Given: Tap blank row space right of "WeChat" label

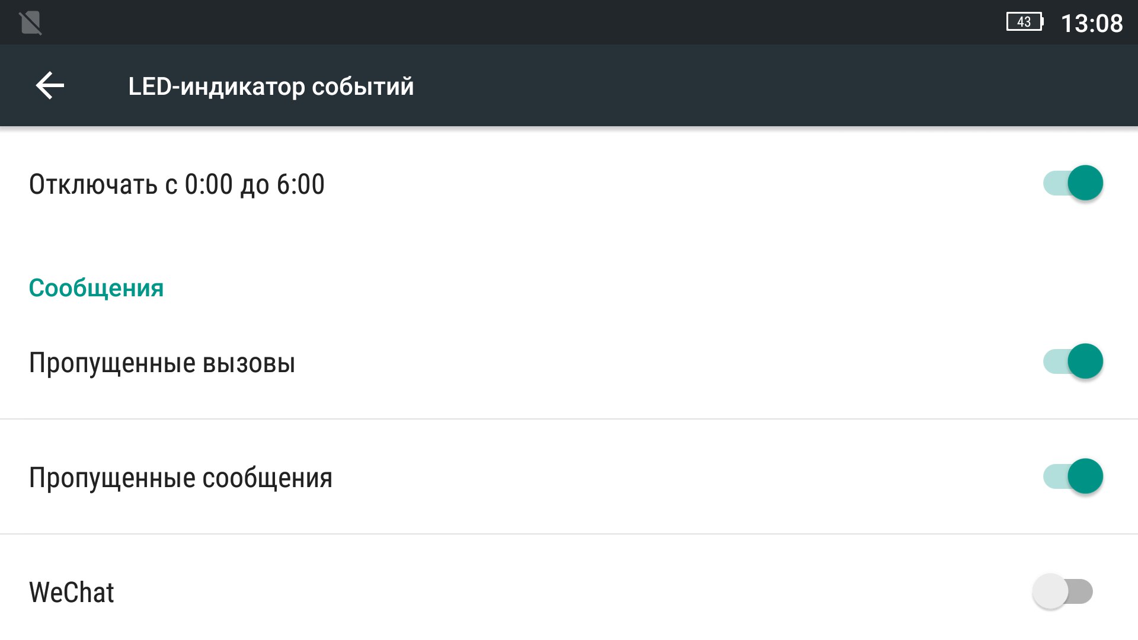Looking at the screenshot, I should click(533, 593).
